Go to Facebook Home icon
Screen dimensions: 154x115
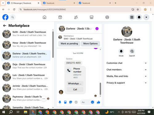(44, 17)
